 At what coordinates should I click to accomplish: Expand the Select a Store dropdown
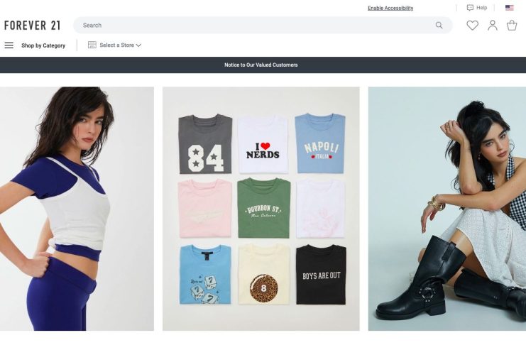114,45
